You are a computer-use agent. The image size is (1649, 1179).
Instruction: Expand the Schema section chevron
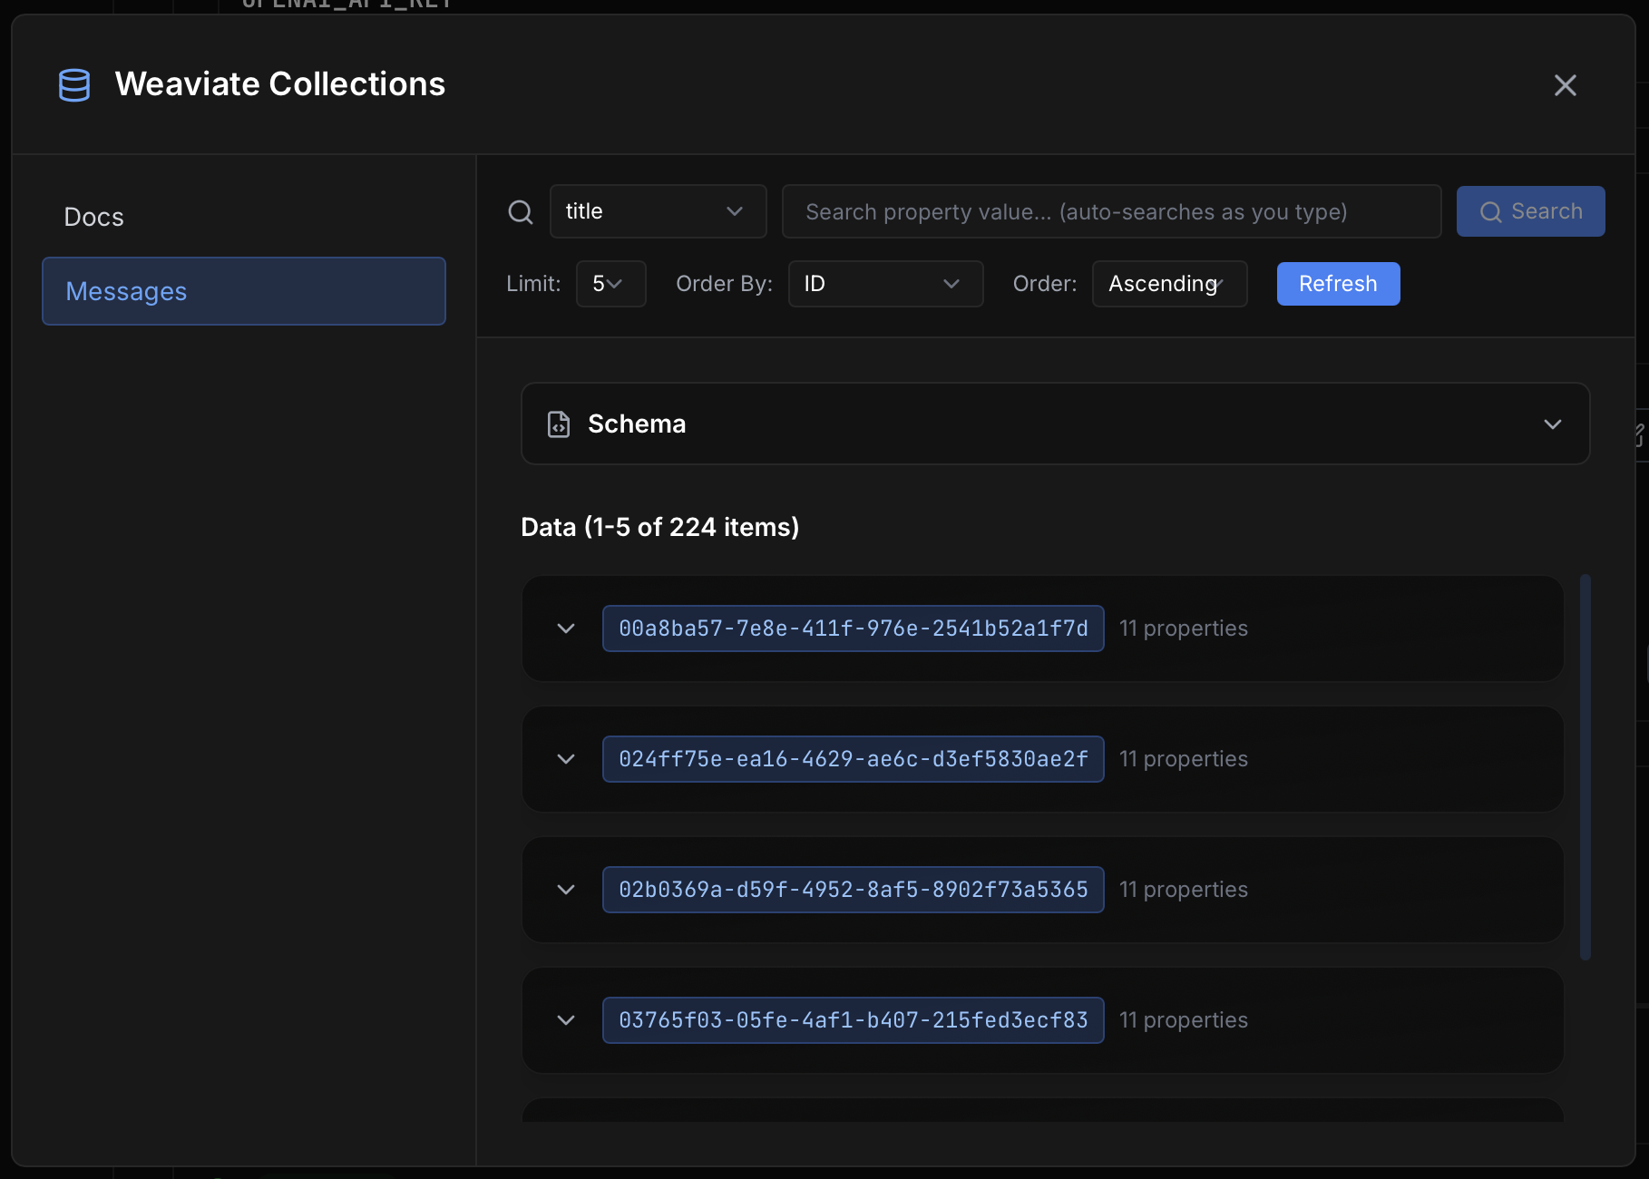[1552, 424]
